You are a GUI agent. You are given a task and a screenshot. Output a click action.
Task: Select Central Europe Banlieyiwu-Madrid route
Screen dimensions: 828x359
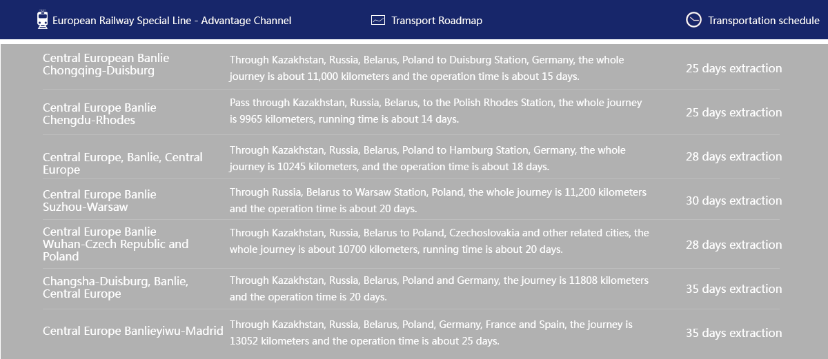coord(133,331)
